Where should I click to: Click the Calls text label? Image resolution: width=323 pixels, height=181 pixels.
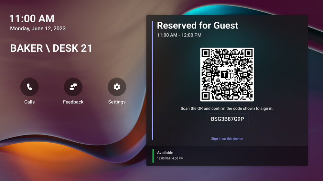pos(29,102)
